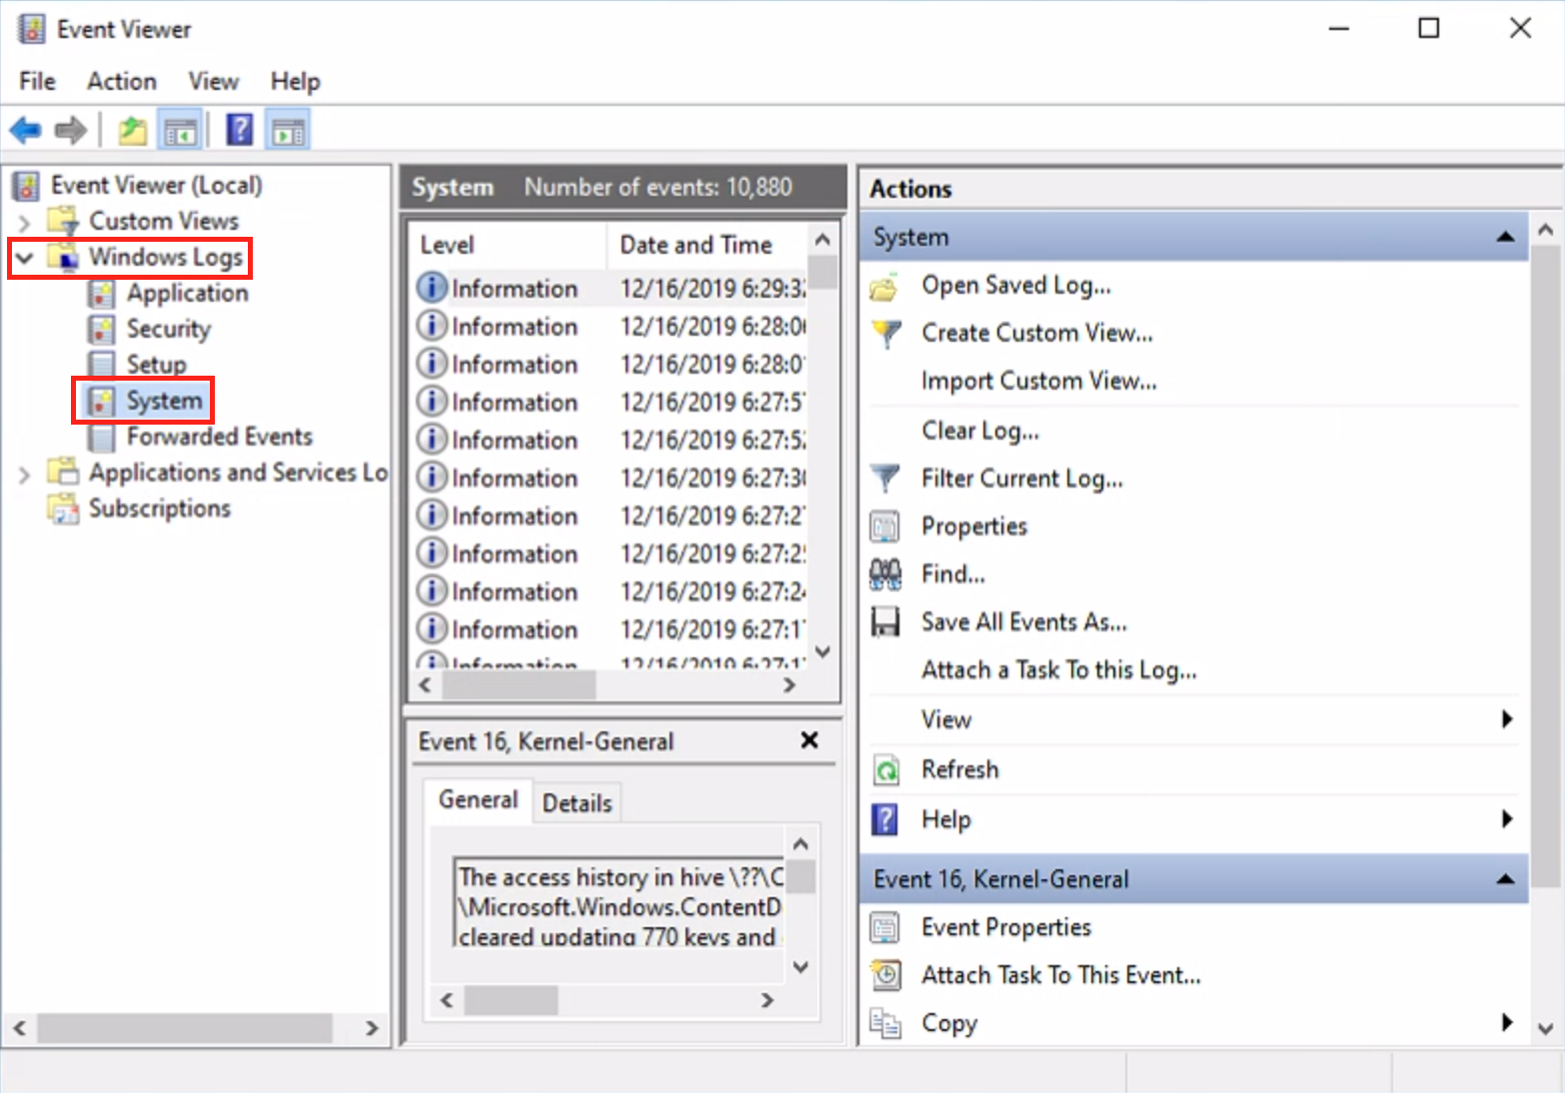
Task: Click the Save All Events floppy icon
Action: coord(885,622)
